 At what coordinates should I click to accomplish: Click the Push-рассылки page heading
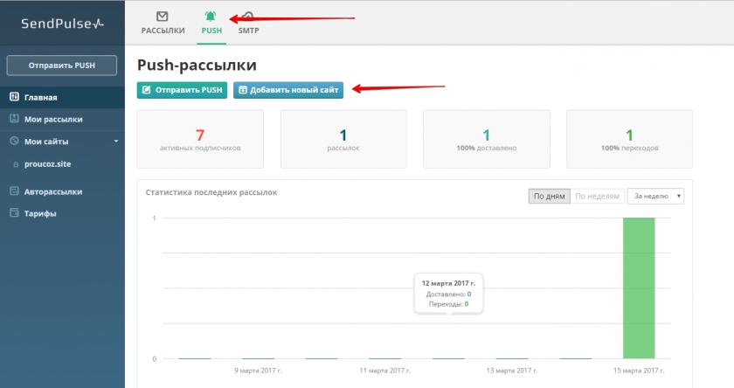pyautogui.click(x=197, y=65)
